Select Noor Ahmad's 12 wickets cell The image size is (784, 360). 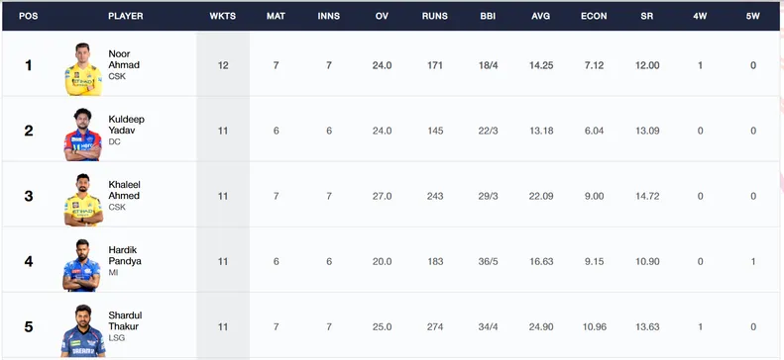coord(223,65)
